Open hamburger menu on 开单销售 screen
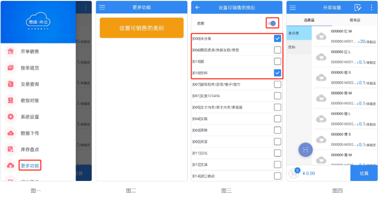The width and height of the screenshot is (378, 199). pyautogui.click(x=293, y=8)
